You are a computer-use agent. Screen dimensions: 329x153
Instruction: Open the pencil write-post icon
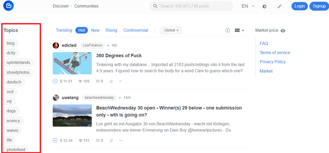tap(280, 6)
